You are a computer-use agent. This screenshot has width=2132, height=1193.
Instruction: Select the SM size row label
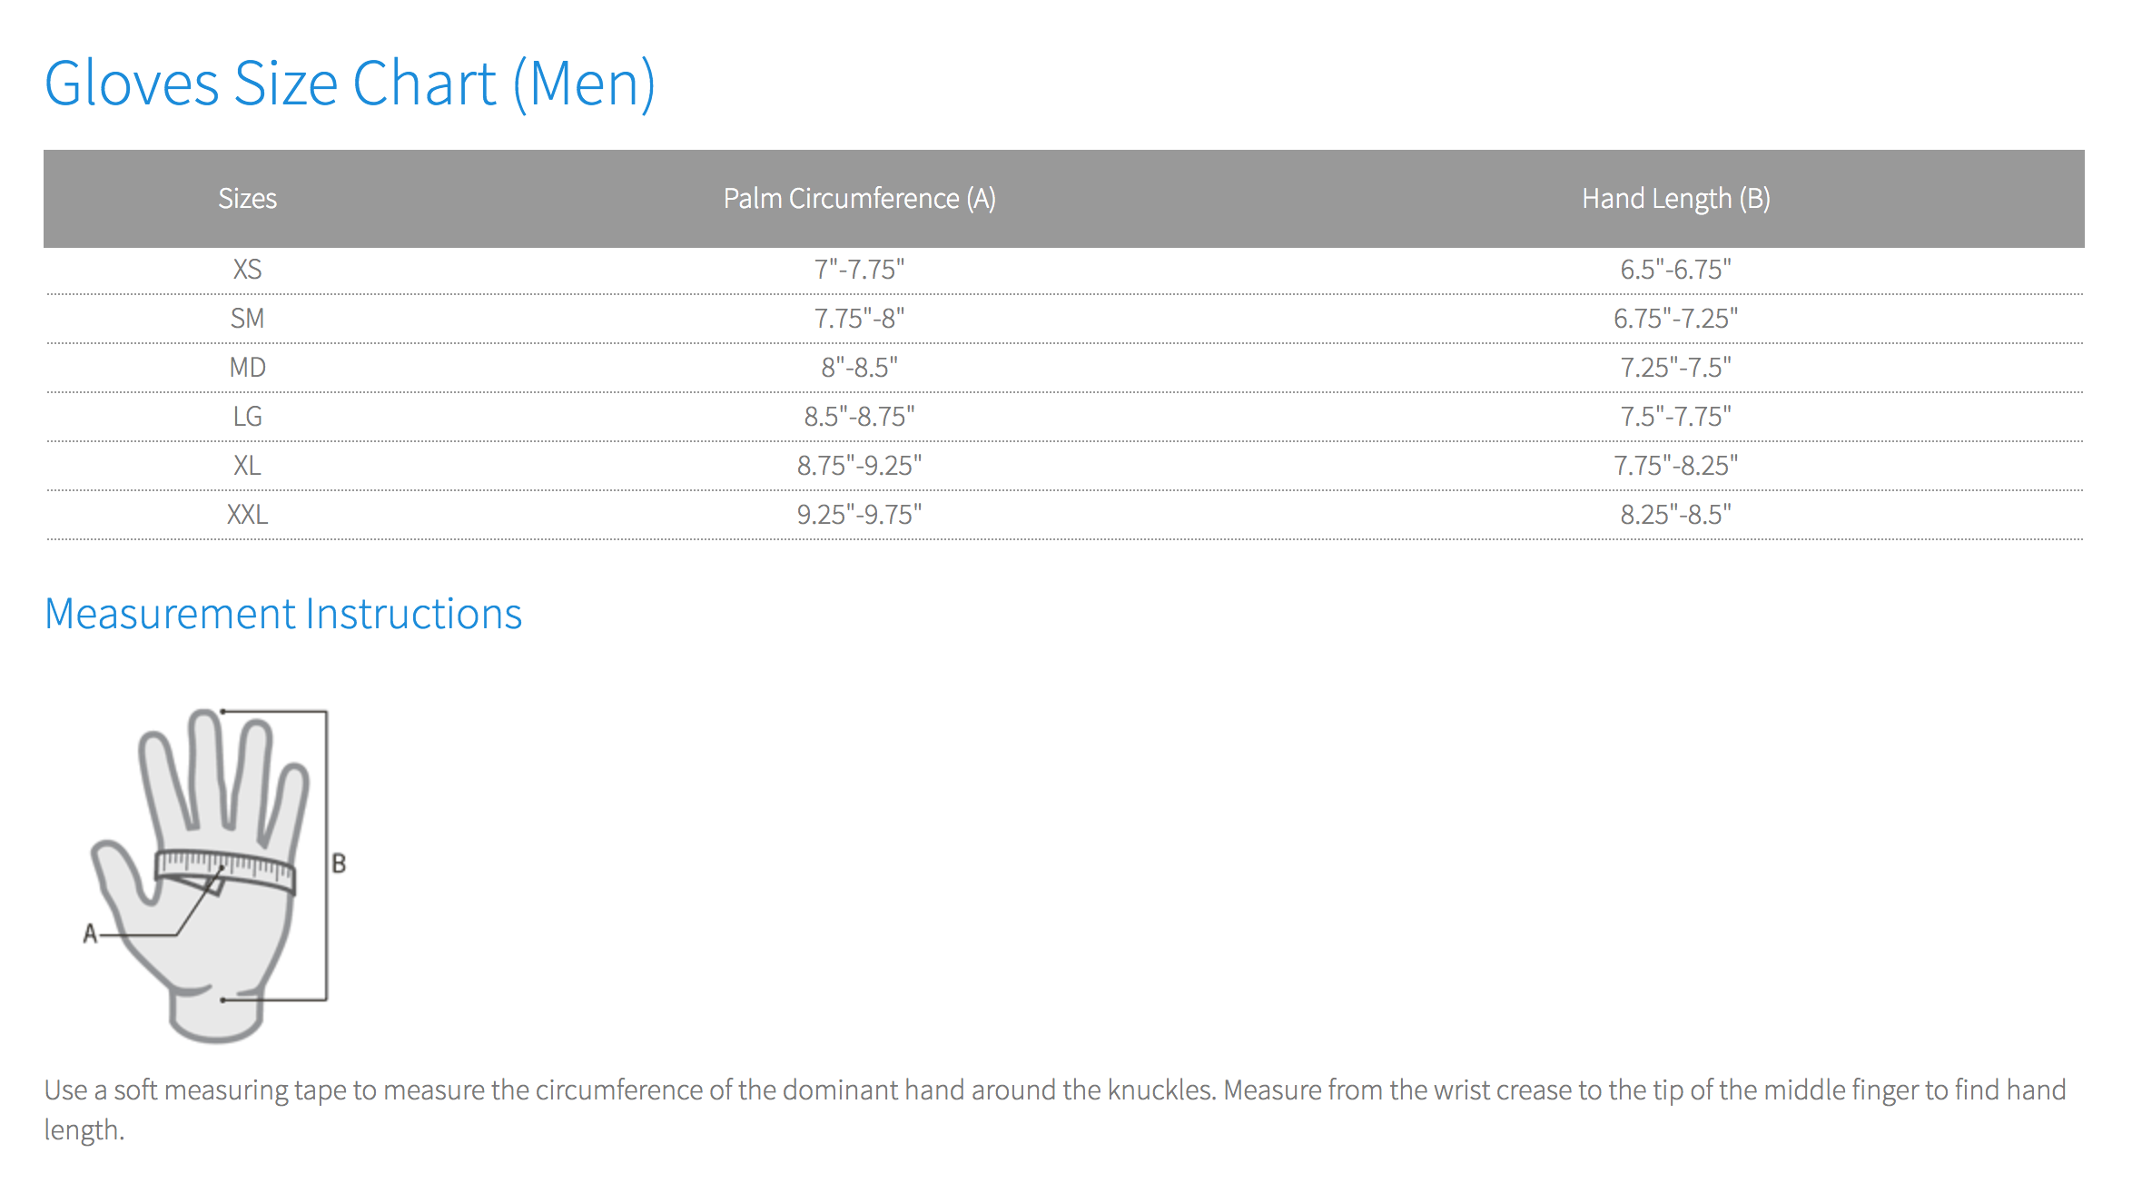point(247,319)
